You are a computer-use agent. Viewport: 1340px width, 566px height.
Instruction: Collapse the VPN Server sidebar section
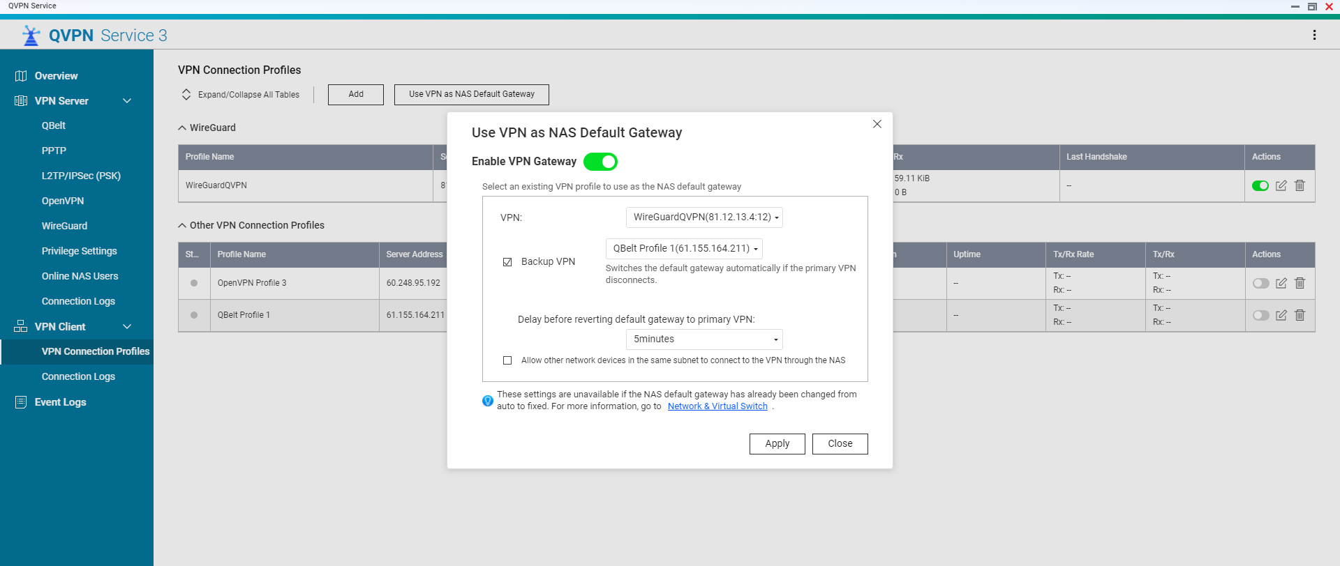coord(127,101)
